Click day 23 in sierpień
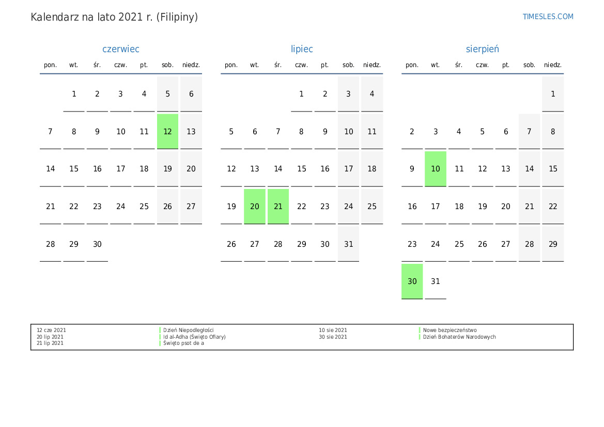604x427 pixels. point(412,244)
